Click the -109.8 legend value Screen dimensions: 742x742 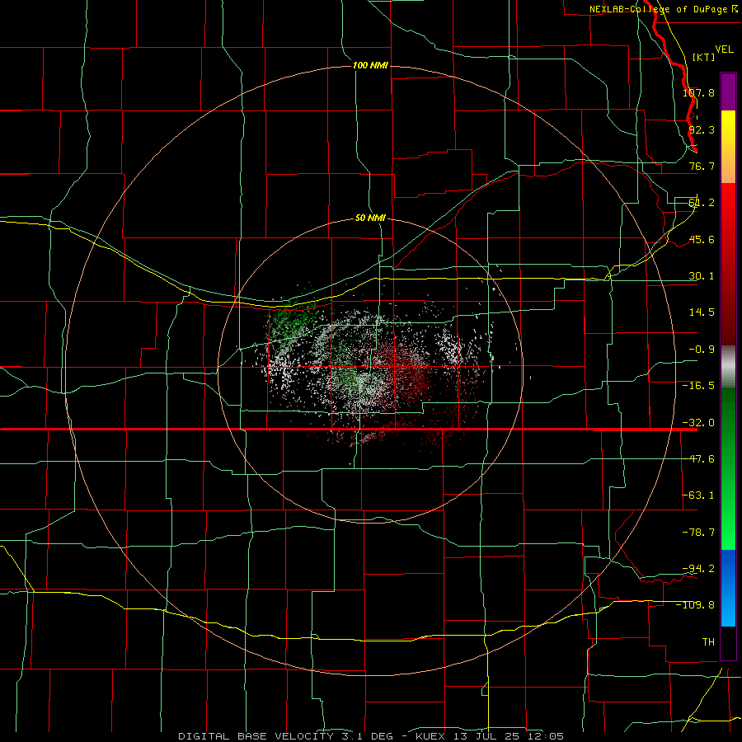[x=696, y=605]
